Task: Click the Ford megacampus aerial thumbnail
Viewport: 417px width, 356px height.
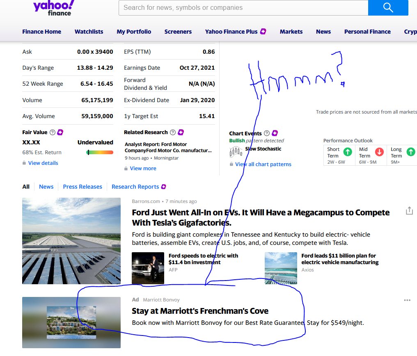Action: tap(71, 241)
